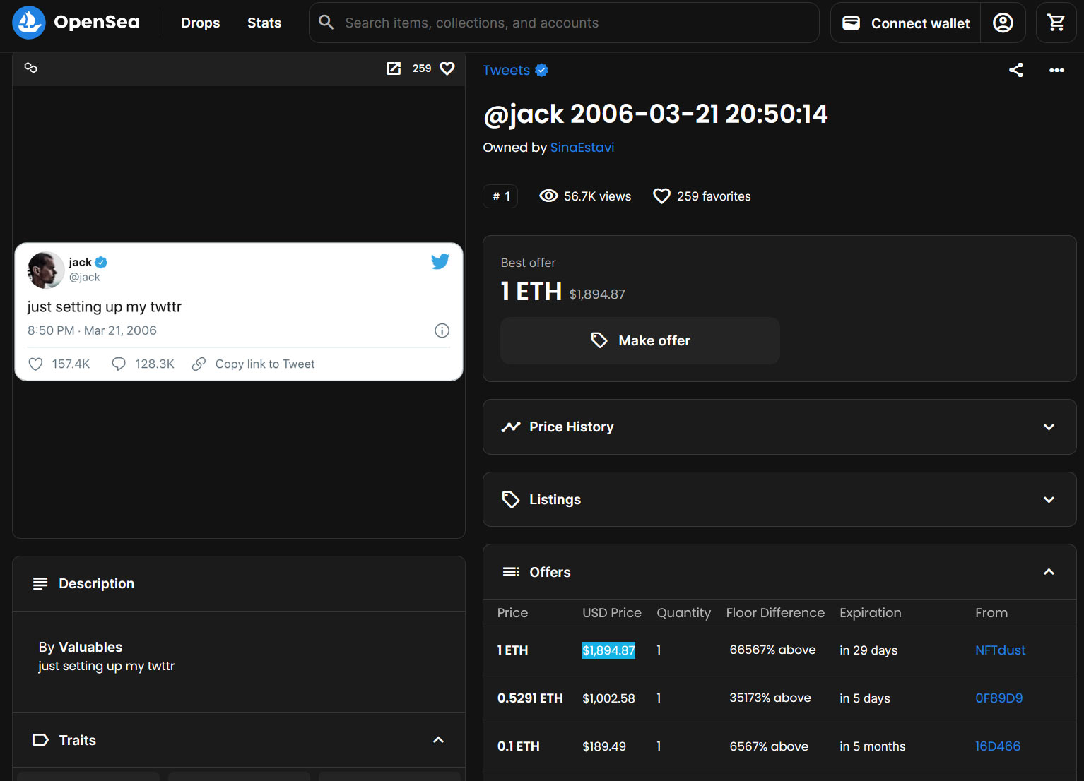Click the 259 favorites heart
Screen dimensions: 1084x781
tap(661, 196)
